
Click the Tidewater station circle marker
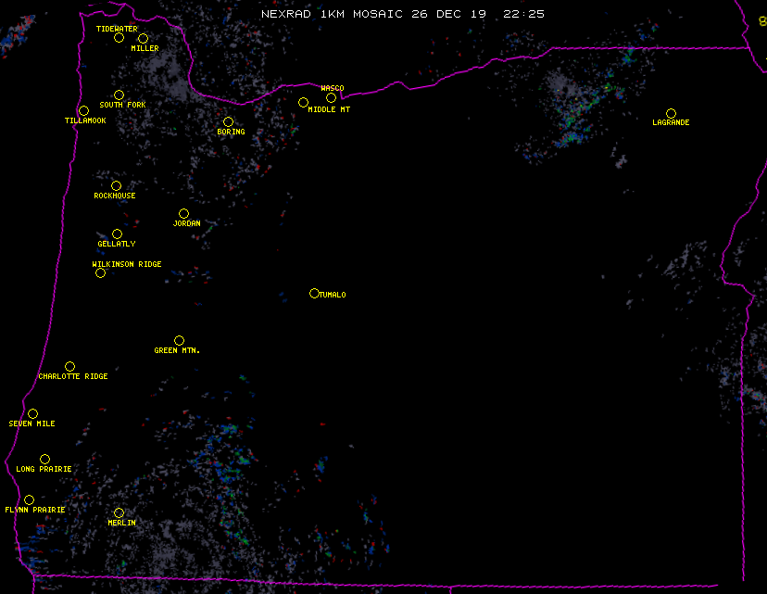pos(119,38)
